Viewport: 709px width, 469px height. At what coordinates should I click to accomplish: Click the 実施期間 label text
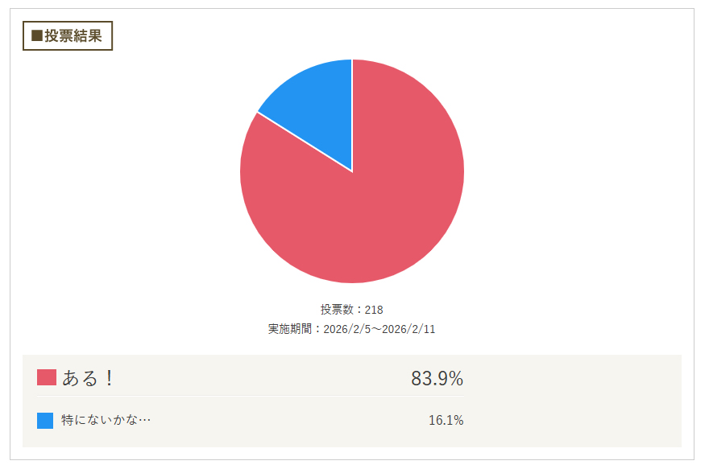pos(291,329)
